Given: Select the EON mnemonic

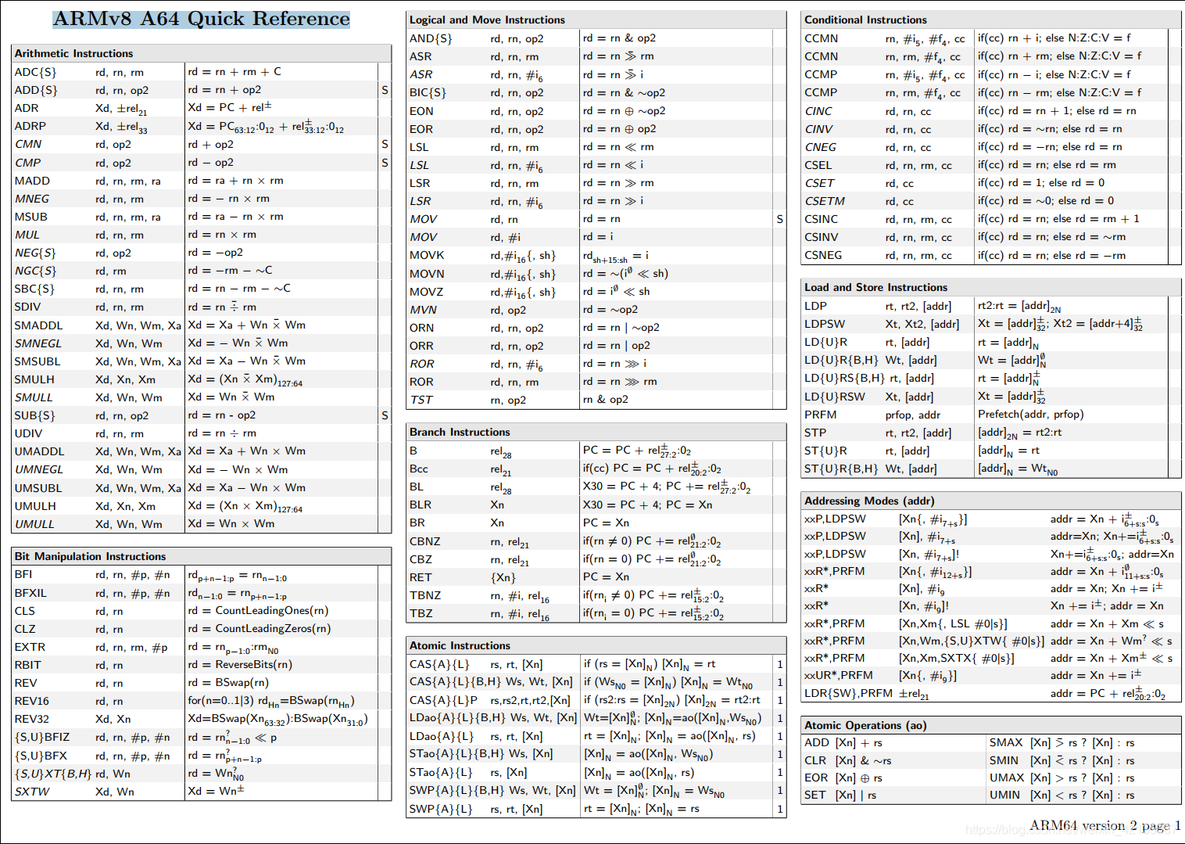Looking at the screenshot, I should (421, 111).
